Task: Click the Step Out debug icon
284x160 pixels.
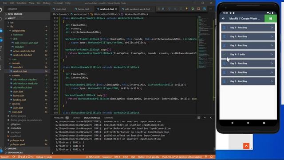Action: [181, 9]
